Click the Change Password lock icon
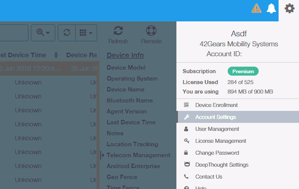This screenshot has height=189, width=299. (x=186, y=153)
